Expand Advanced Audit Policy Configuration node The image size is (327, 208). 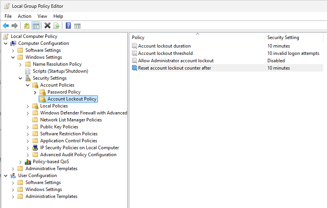tap(27, 155)
